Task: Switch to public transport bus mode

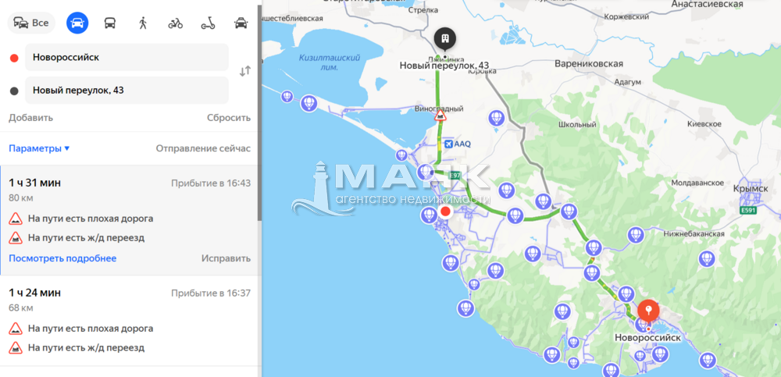Action: [x=110, y=23]
